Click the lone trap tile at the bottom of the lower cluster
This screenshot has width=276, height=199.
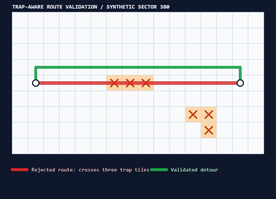click(x=208, y=130)
